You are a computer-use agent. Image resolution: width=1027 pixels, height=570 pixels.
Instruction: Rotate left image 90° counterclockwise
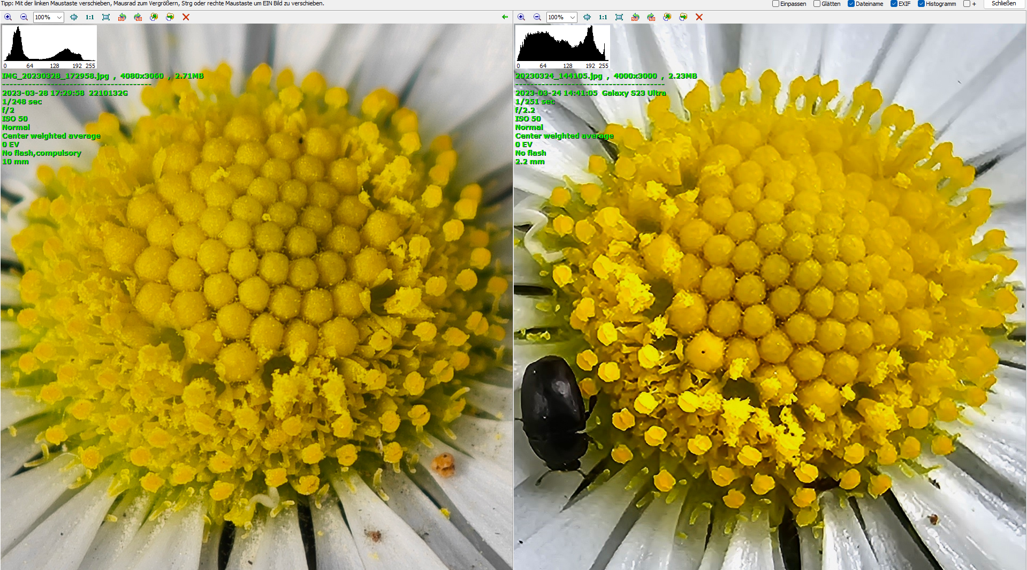point(122,17)
